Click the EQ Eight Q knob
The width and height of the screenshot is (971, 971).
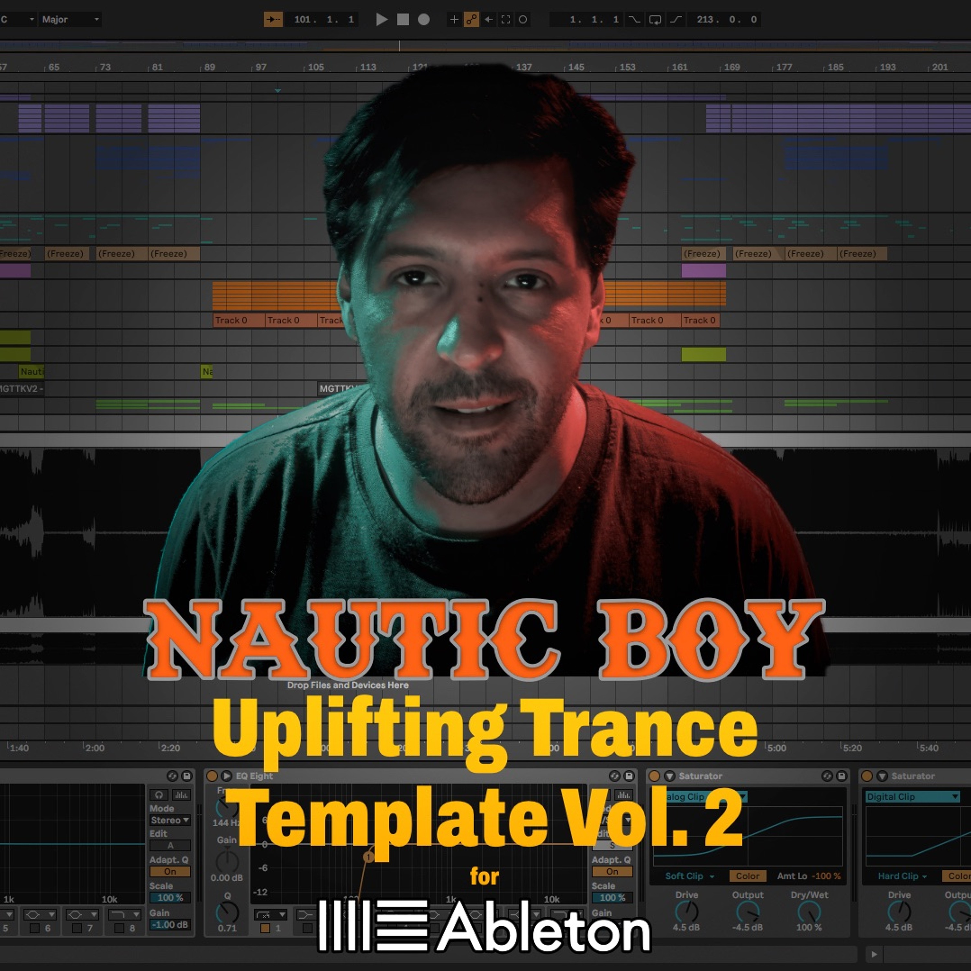point(227,912)
